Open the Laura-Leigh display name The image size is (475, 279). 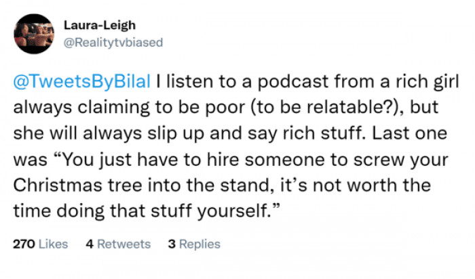[x=95, y=26]
